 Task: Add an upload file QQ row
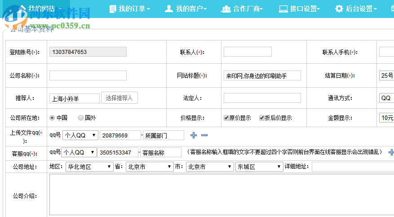click(x=194, y=135)
